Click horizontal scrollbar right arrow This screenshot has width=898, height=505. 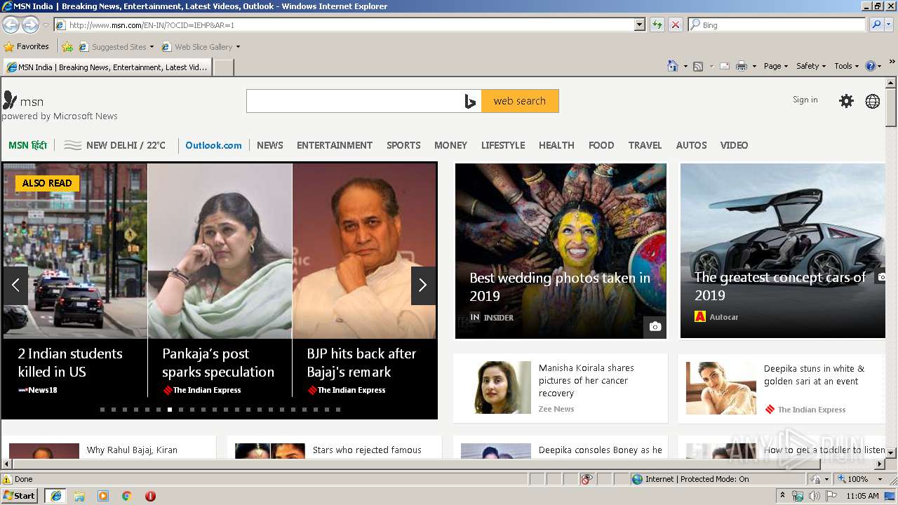pos(880,464)
